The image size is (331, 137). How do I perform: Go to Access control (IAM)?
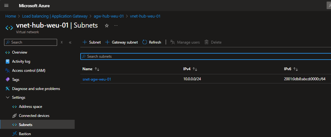click(x=29, y=71)
